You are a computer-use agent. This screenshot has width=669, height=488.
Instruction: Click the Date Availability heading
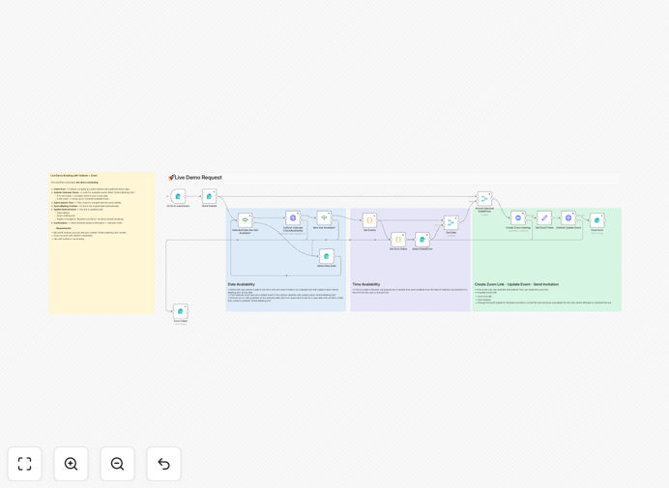click(242, 284)
